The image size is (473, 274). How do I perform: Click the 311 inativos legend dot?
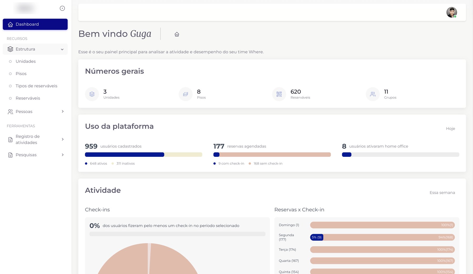[x=112, y=164]
